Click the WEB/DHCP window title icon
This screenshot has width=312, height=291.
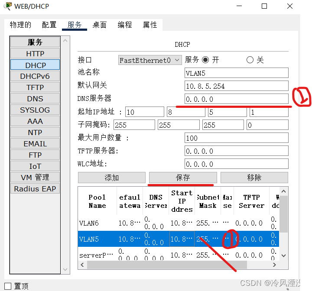[x=8, y=6]
